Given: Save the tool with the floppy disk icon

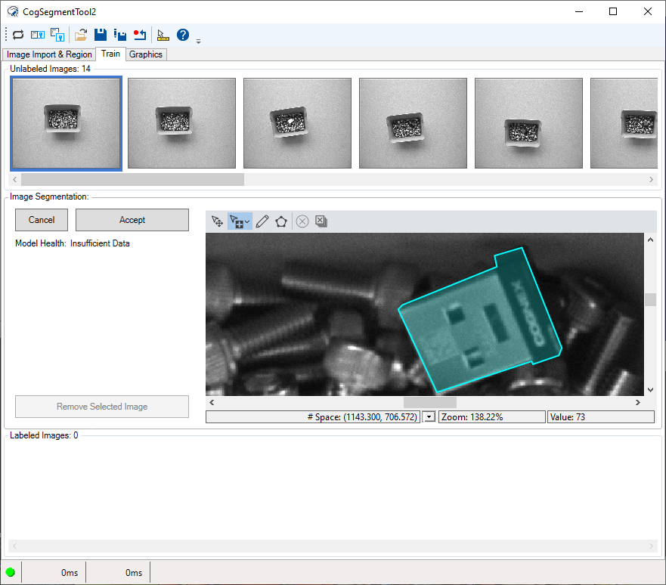Looking at the screenshot, I should coord(101,35).
